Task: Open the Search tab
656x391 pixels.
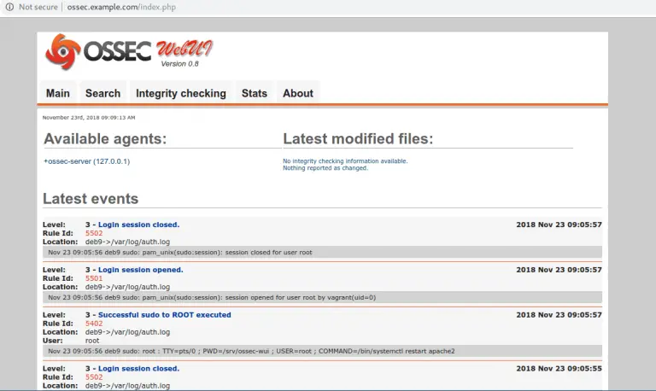Action: pos(102,93)
